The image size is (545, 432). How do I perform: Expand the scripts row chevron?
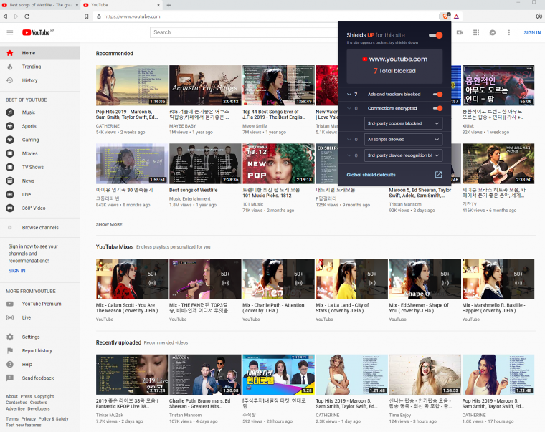349,139
